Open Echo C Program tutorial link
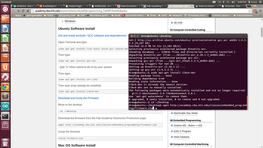 [182, 131]
